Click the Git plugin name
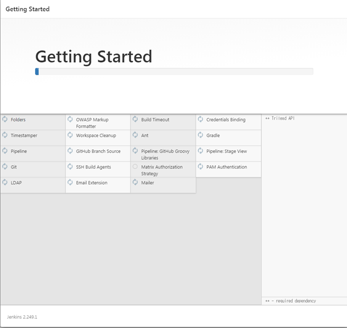The height and width of the screenshot is (328, 347). click(x=14, y=167)
